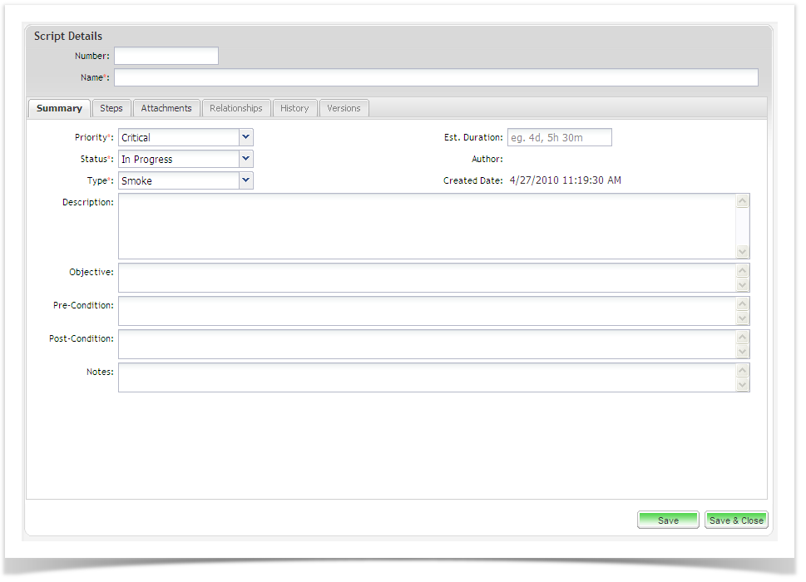Go to the History tab
806x582 pixels.
(294, 108)
